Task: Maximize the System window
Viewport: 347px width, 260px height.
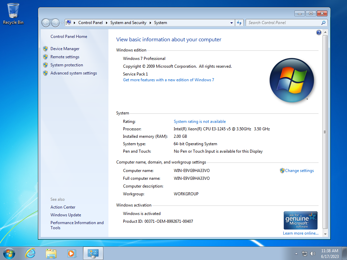Action: [311, 14]
